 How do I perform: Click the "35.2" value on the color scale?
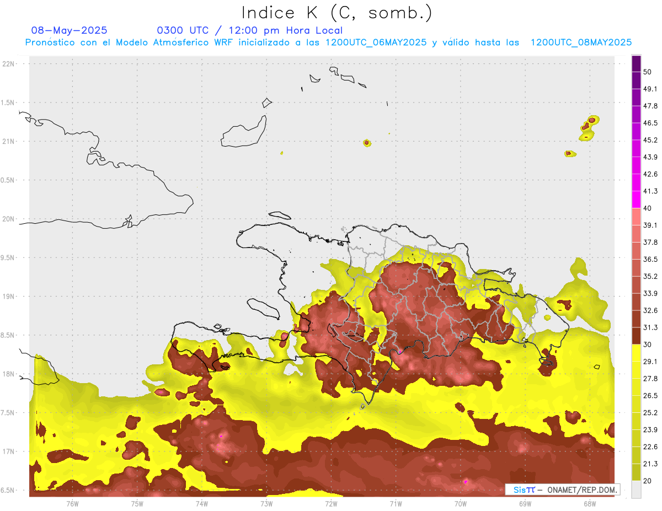coord(650,276)
